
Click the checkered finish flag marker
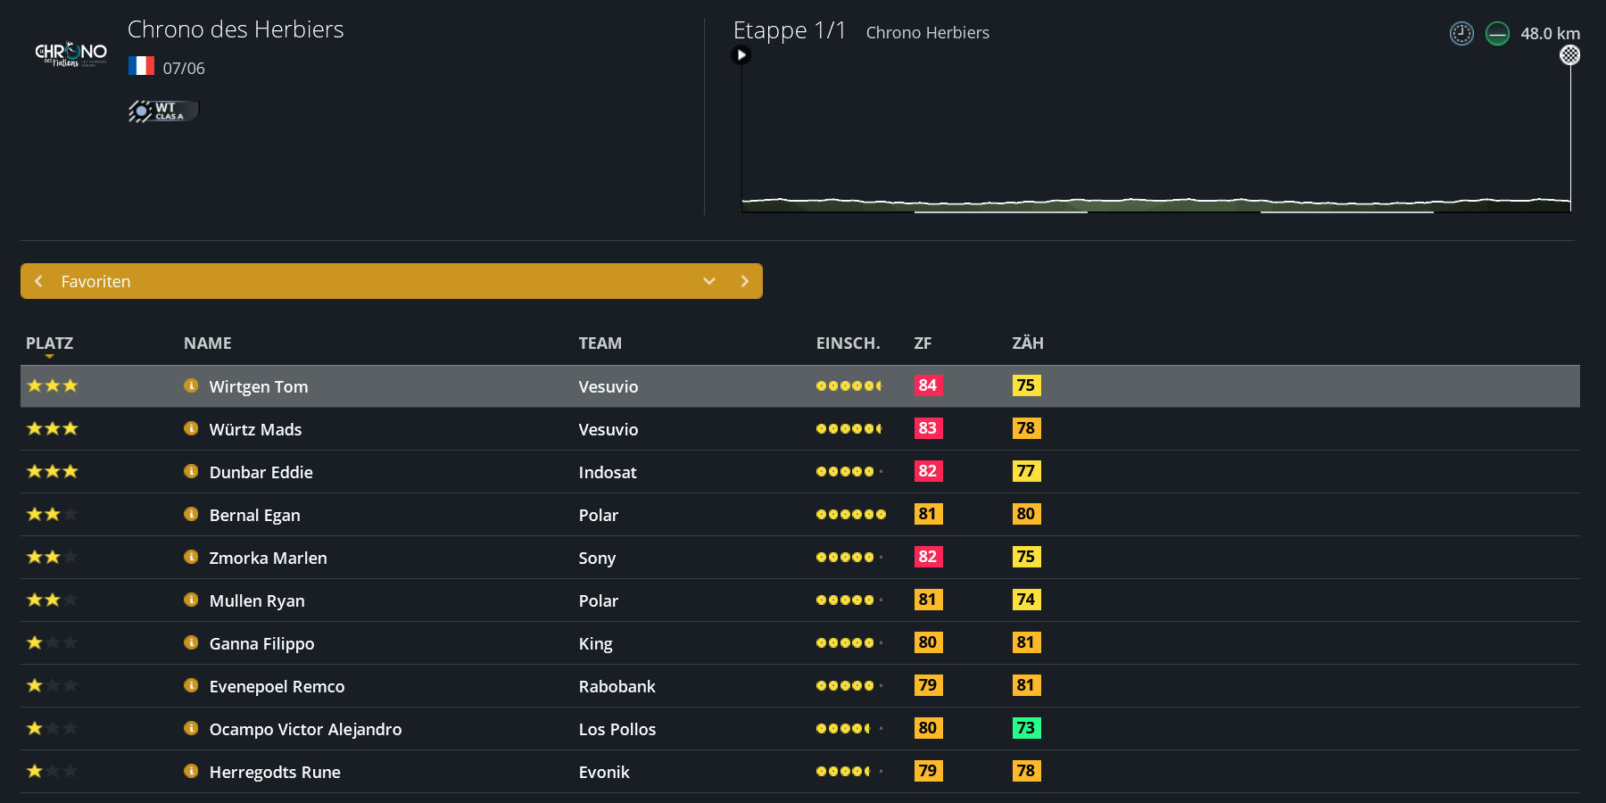pyautogui.click(x=1569, y=55)
